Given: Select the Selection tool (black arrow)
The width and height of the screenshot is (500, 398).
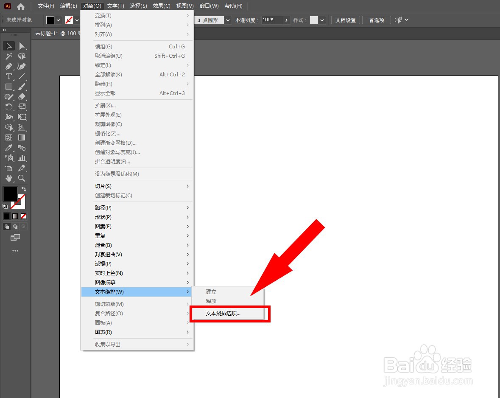Looking at the screenshot, I should [x=9, y=46].
